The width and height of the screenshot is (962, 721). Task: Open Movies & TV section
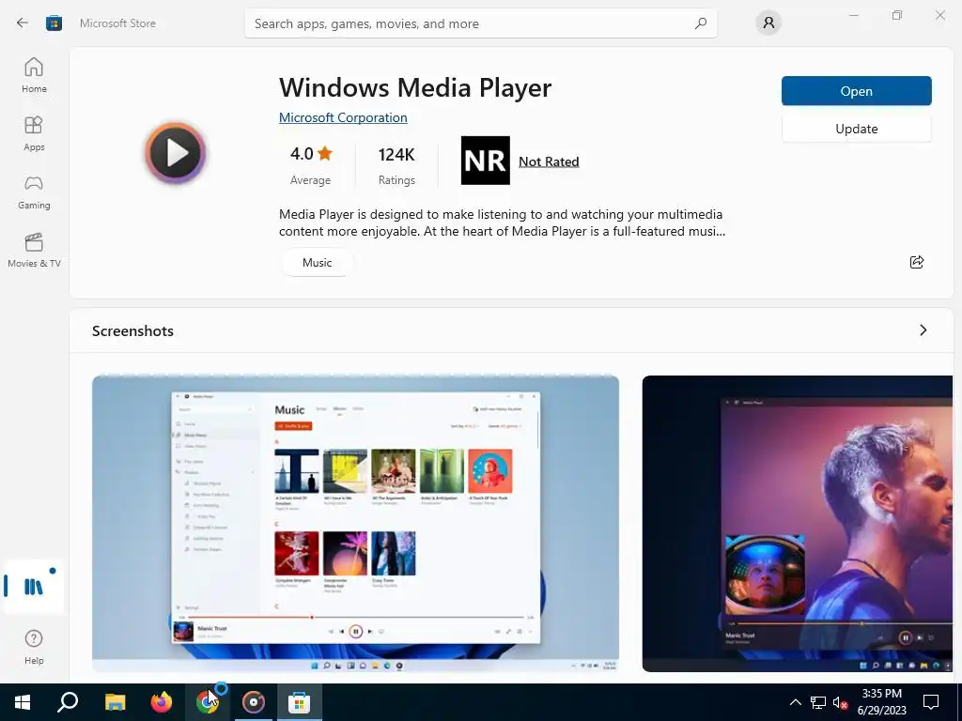34,250
